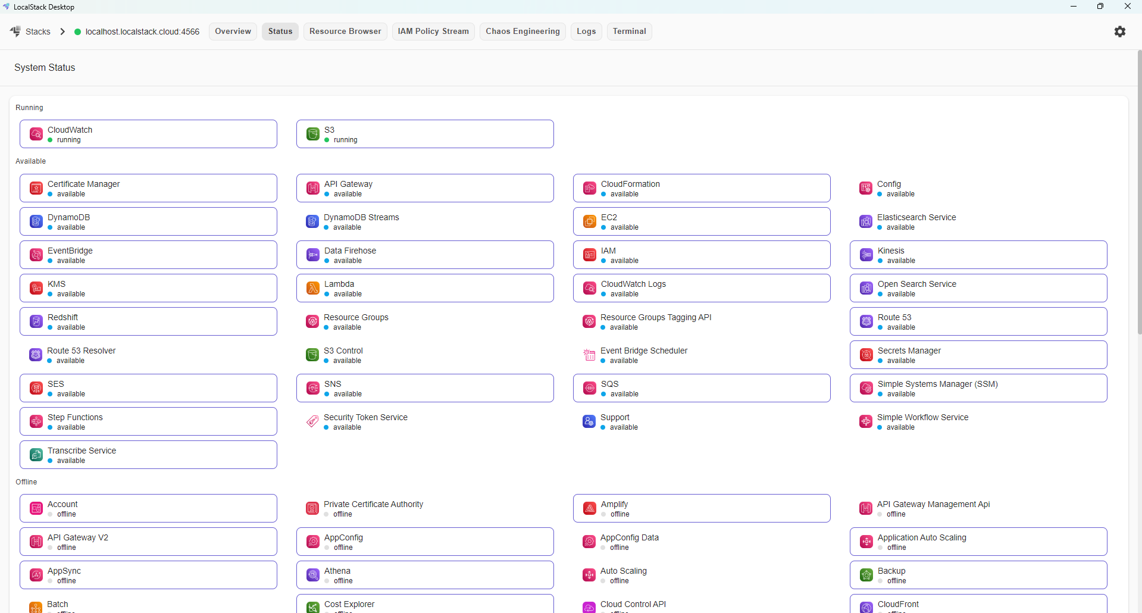Click the Athena service icon
This screenshot has width=1142, height=613.
313,575
